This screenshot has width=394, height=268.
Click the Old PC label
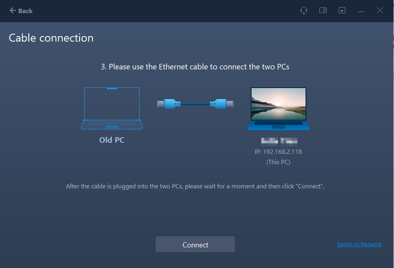111,140
